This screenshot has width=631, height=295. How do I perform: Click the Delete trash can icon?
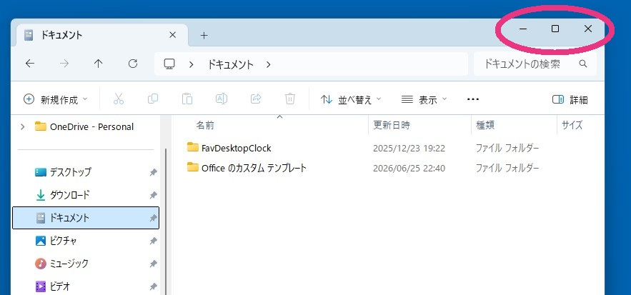[290, 99]
